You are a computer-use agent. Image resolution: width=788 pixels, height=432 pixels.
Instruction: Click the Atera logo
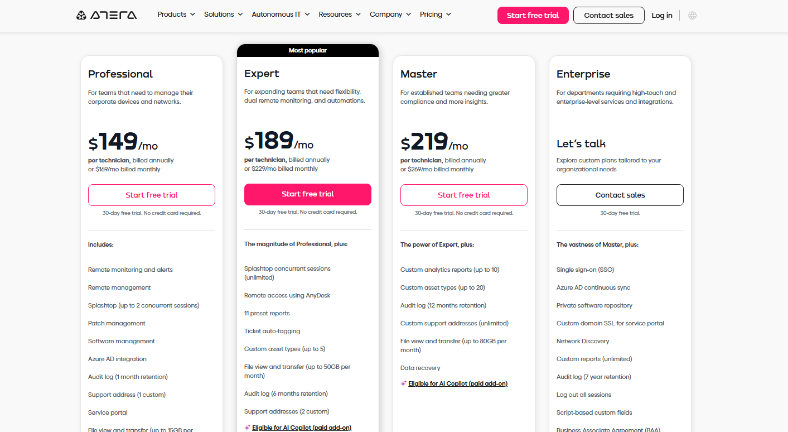pyautogui.click(x=106, y=14)
